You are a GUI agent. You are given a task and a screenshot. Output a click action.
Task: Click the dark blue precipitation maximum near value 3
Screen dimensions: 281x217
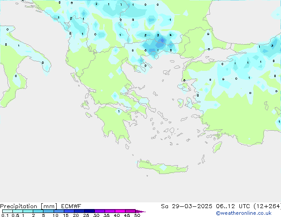pyautogui.click(x=162, y=40)
